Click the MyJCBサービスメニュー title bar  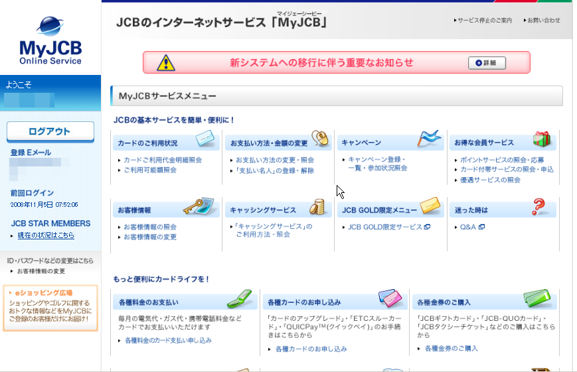pyautogui.click(x=337, y=96)
